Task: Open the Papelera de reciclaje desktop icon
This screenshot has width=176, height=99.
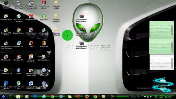Action: pyautogui.click(x=6, y=4)
